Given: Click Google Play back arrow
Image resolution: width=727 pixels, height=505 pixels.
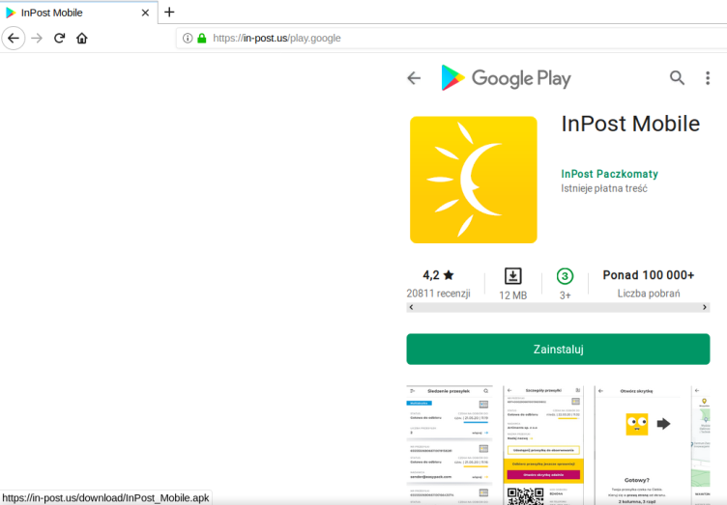Looking at the screenshot, I should coord(414,78).
